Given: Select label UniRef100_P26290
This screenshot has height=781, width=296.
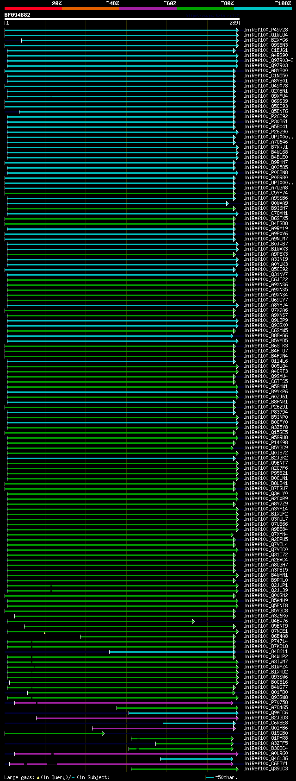Looking at the screenshot, I should [265, 132].
